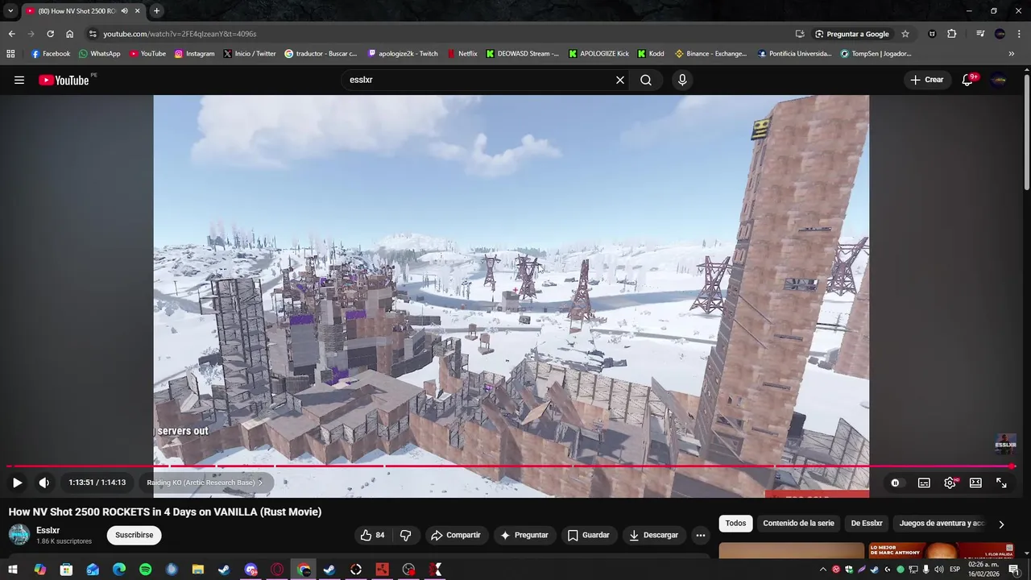Click the Preguntar button under the video
1031x580 pixels.
[x=524, y=535]
